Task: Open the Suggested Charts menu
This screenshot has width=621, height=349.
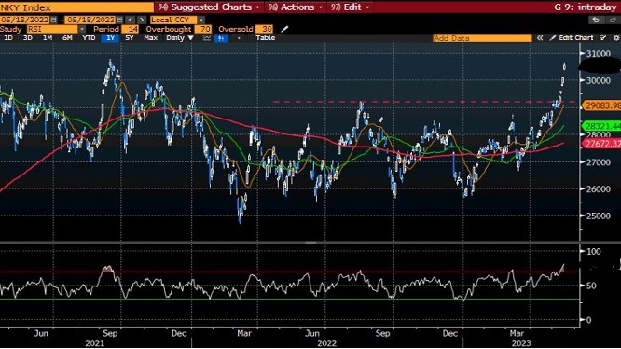Action: 209,7
